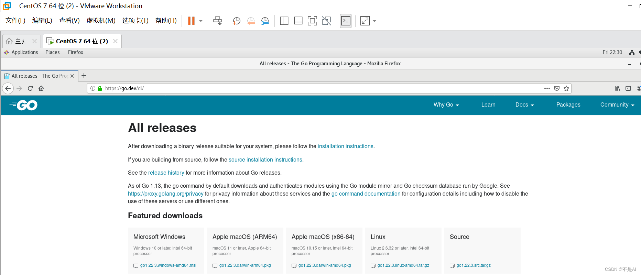Open the 编辑(E) menu
Viewport: 641px width, 275px height.
(42, 21)
